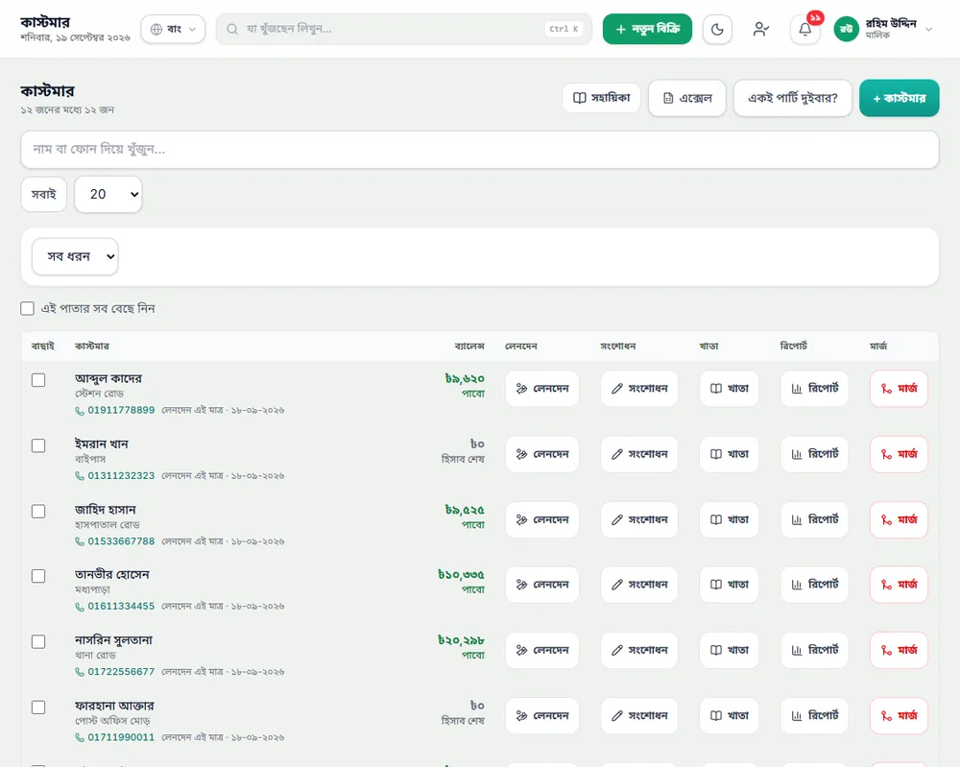Screen dimensions: 960x767
Task: Edit তানভীর হোসেন via সংশোধন
Action: [639, 585]
